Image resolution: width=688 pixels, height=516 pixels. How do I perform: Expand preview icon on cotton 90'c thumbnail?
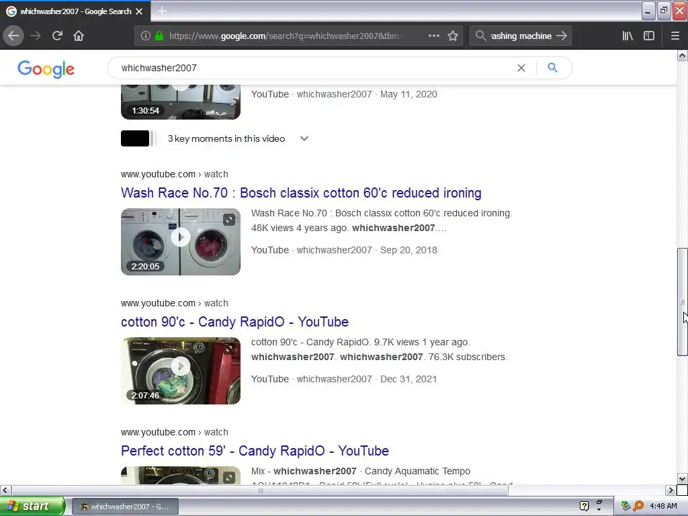point(229,349)
